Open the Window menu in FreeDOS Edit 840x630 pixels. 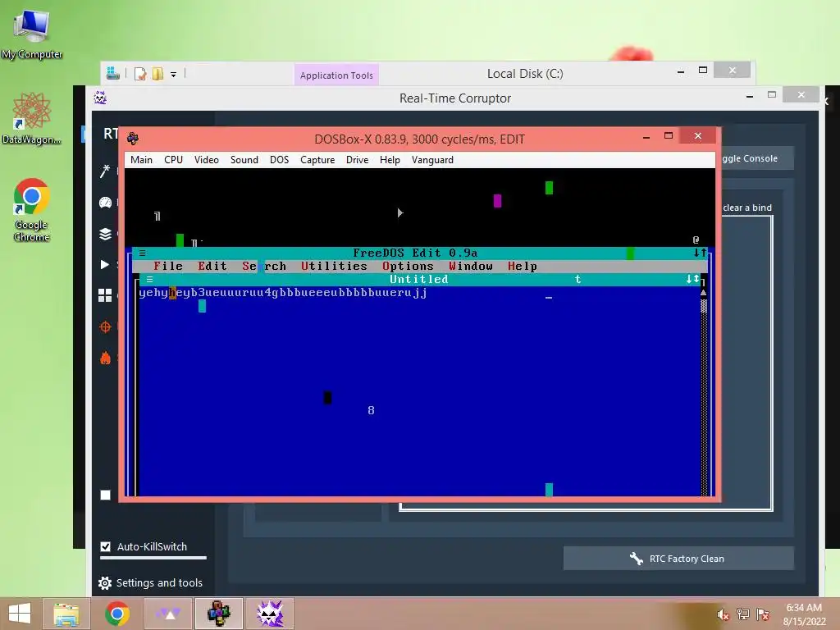click(470, 267)
